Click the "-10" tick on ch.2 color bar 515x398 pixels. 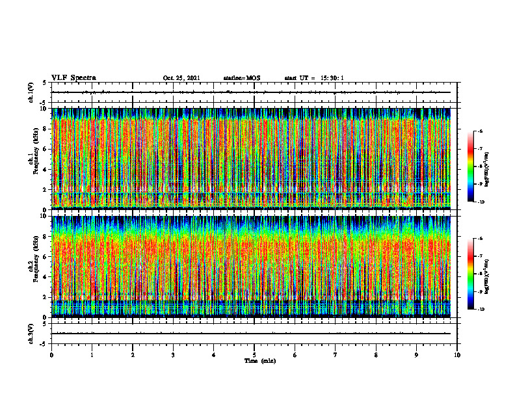click(481, 310)
